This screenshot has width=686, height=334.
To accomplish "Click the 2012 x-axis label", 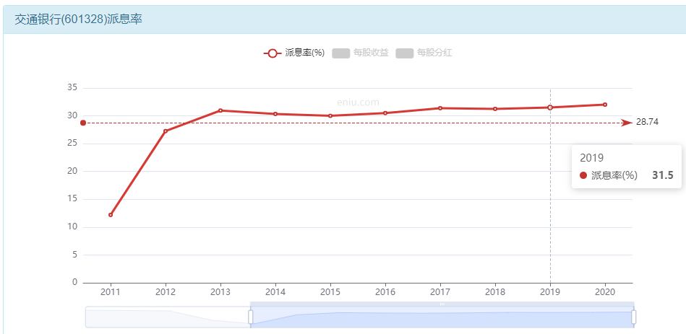I will [166, 292].
